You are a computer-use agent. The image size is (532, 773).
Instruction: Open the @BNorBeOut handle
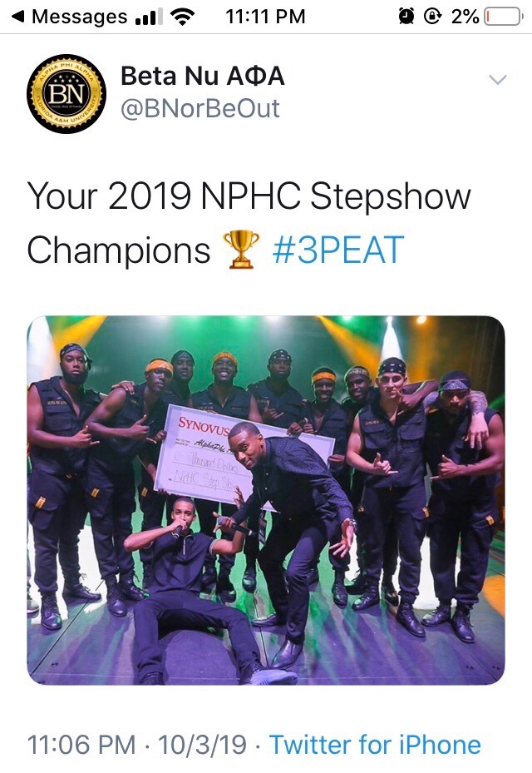click(x=200, y=109)
